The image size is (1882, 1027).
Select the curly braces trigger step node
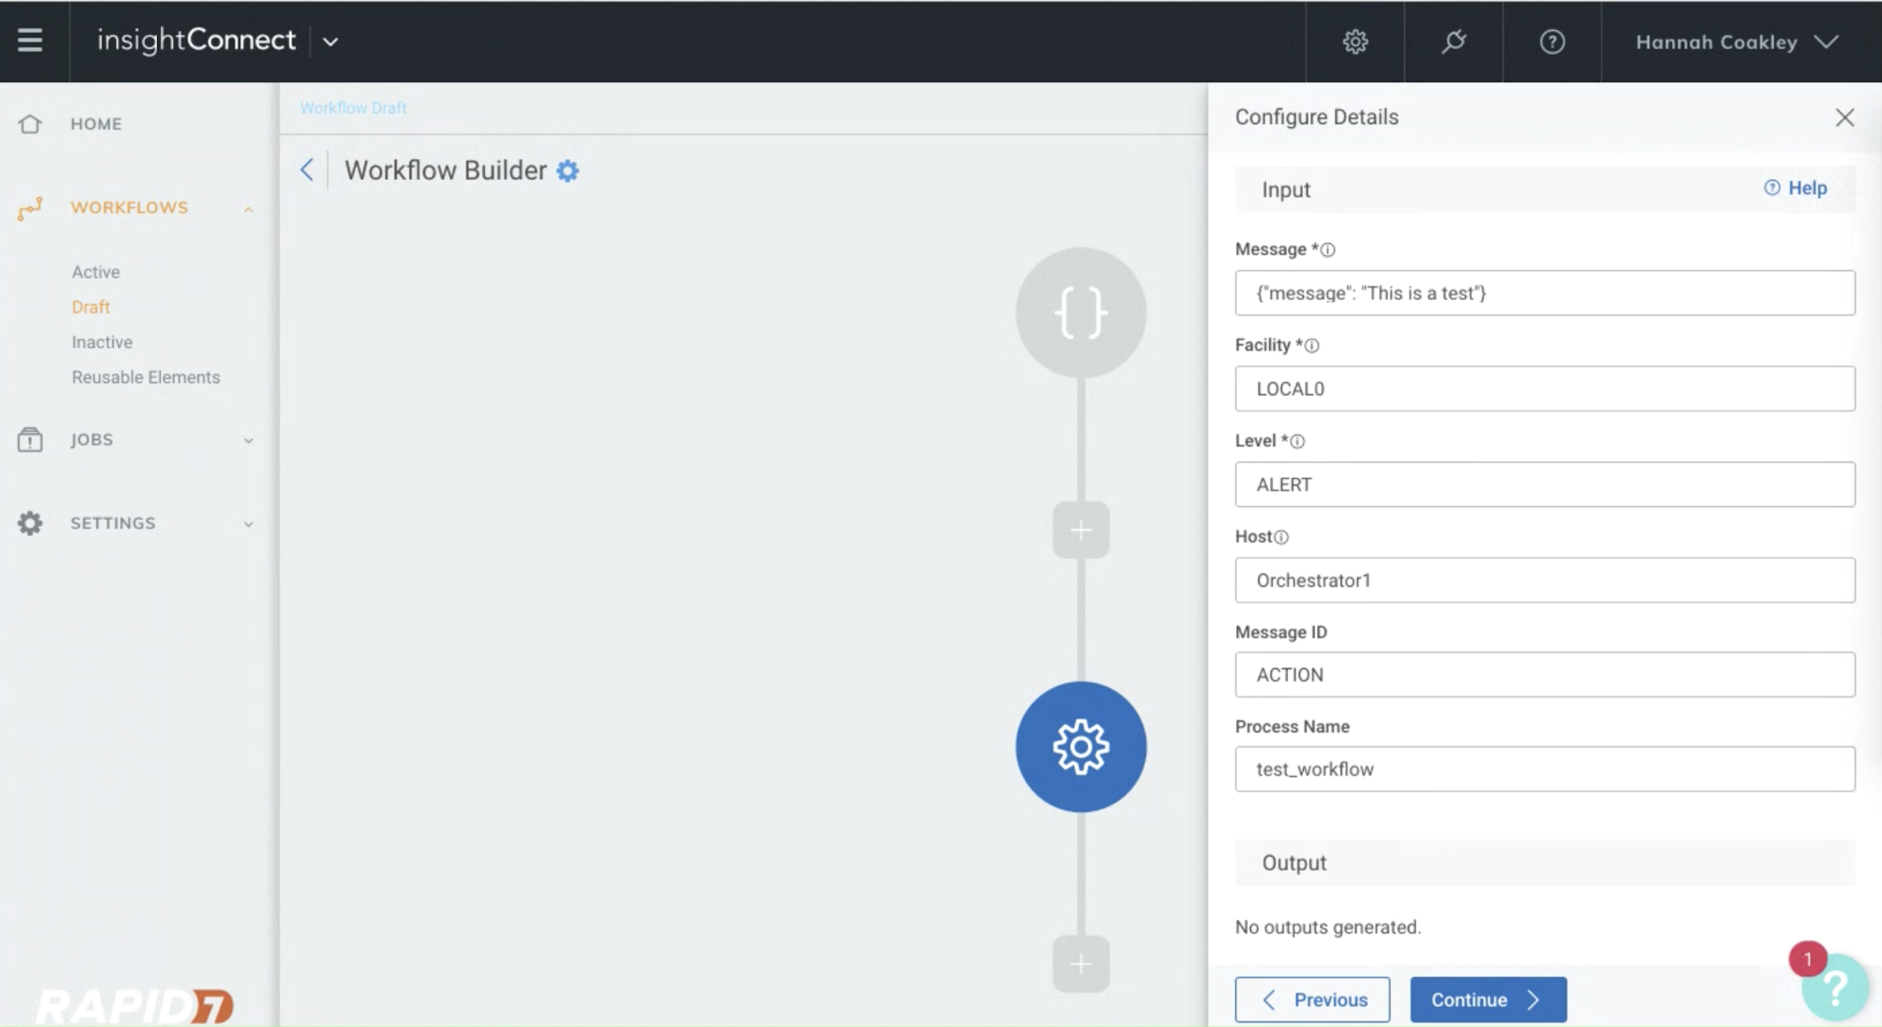[1081, 313]
